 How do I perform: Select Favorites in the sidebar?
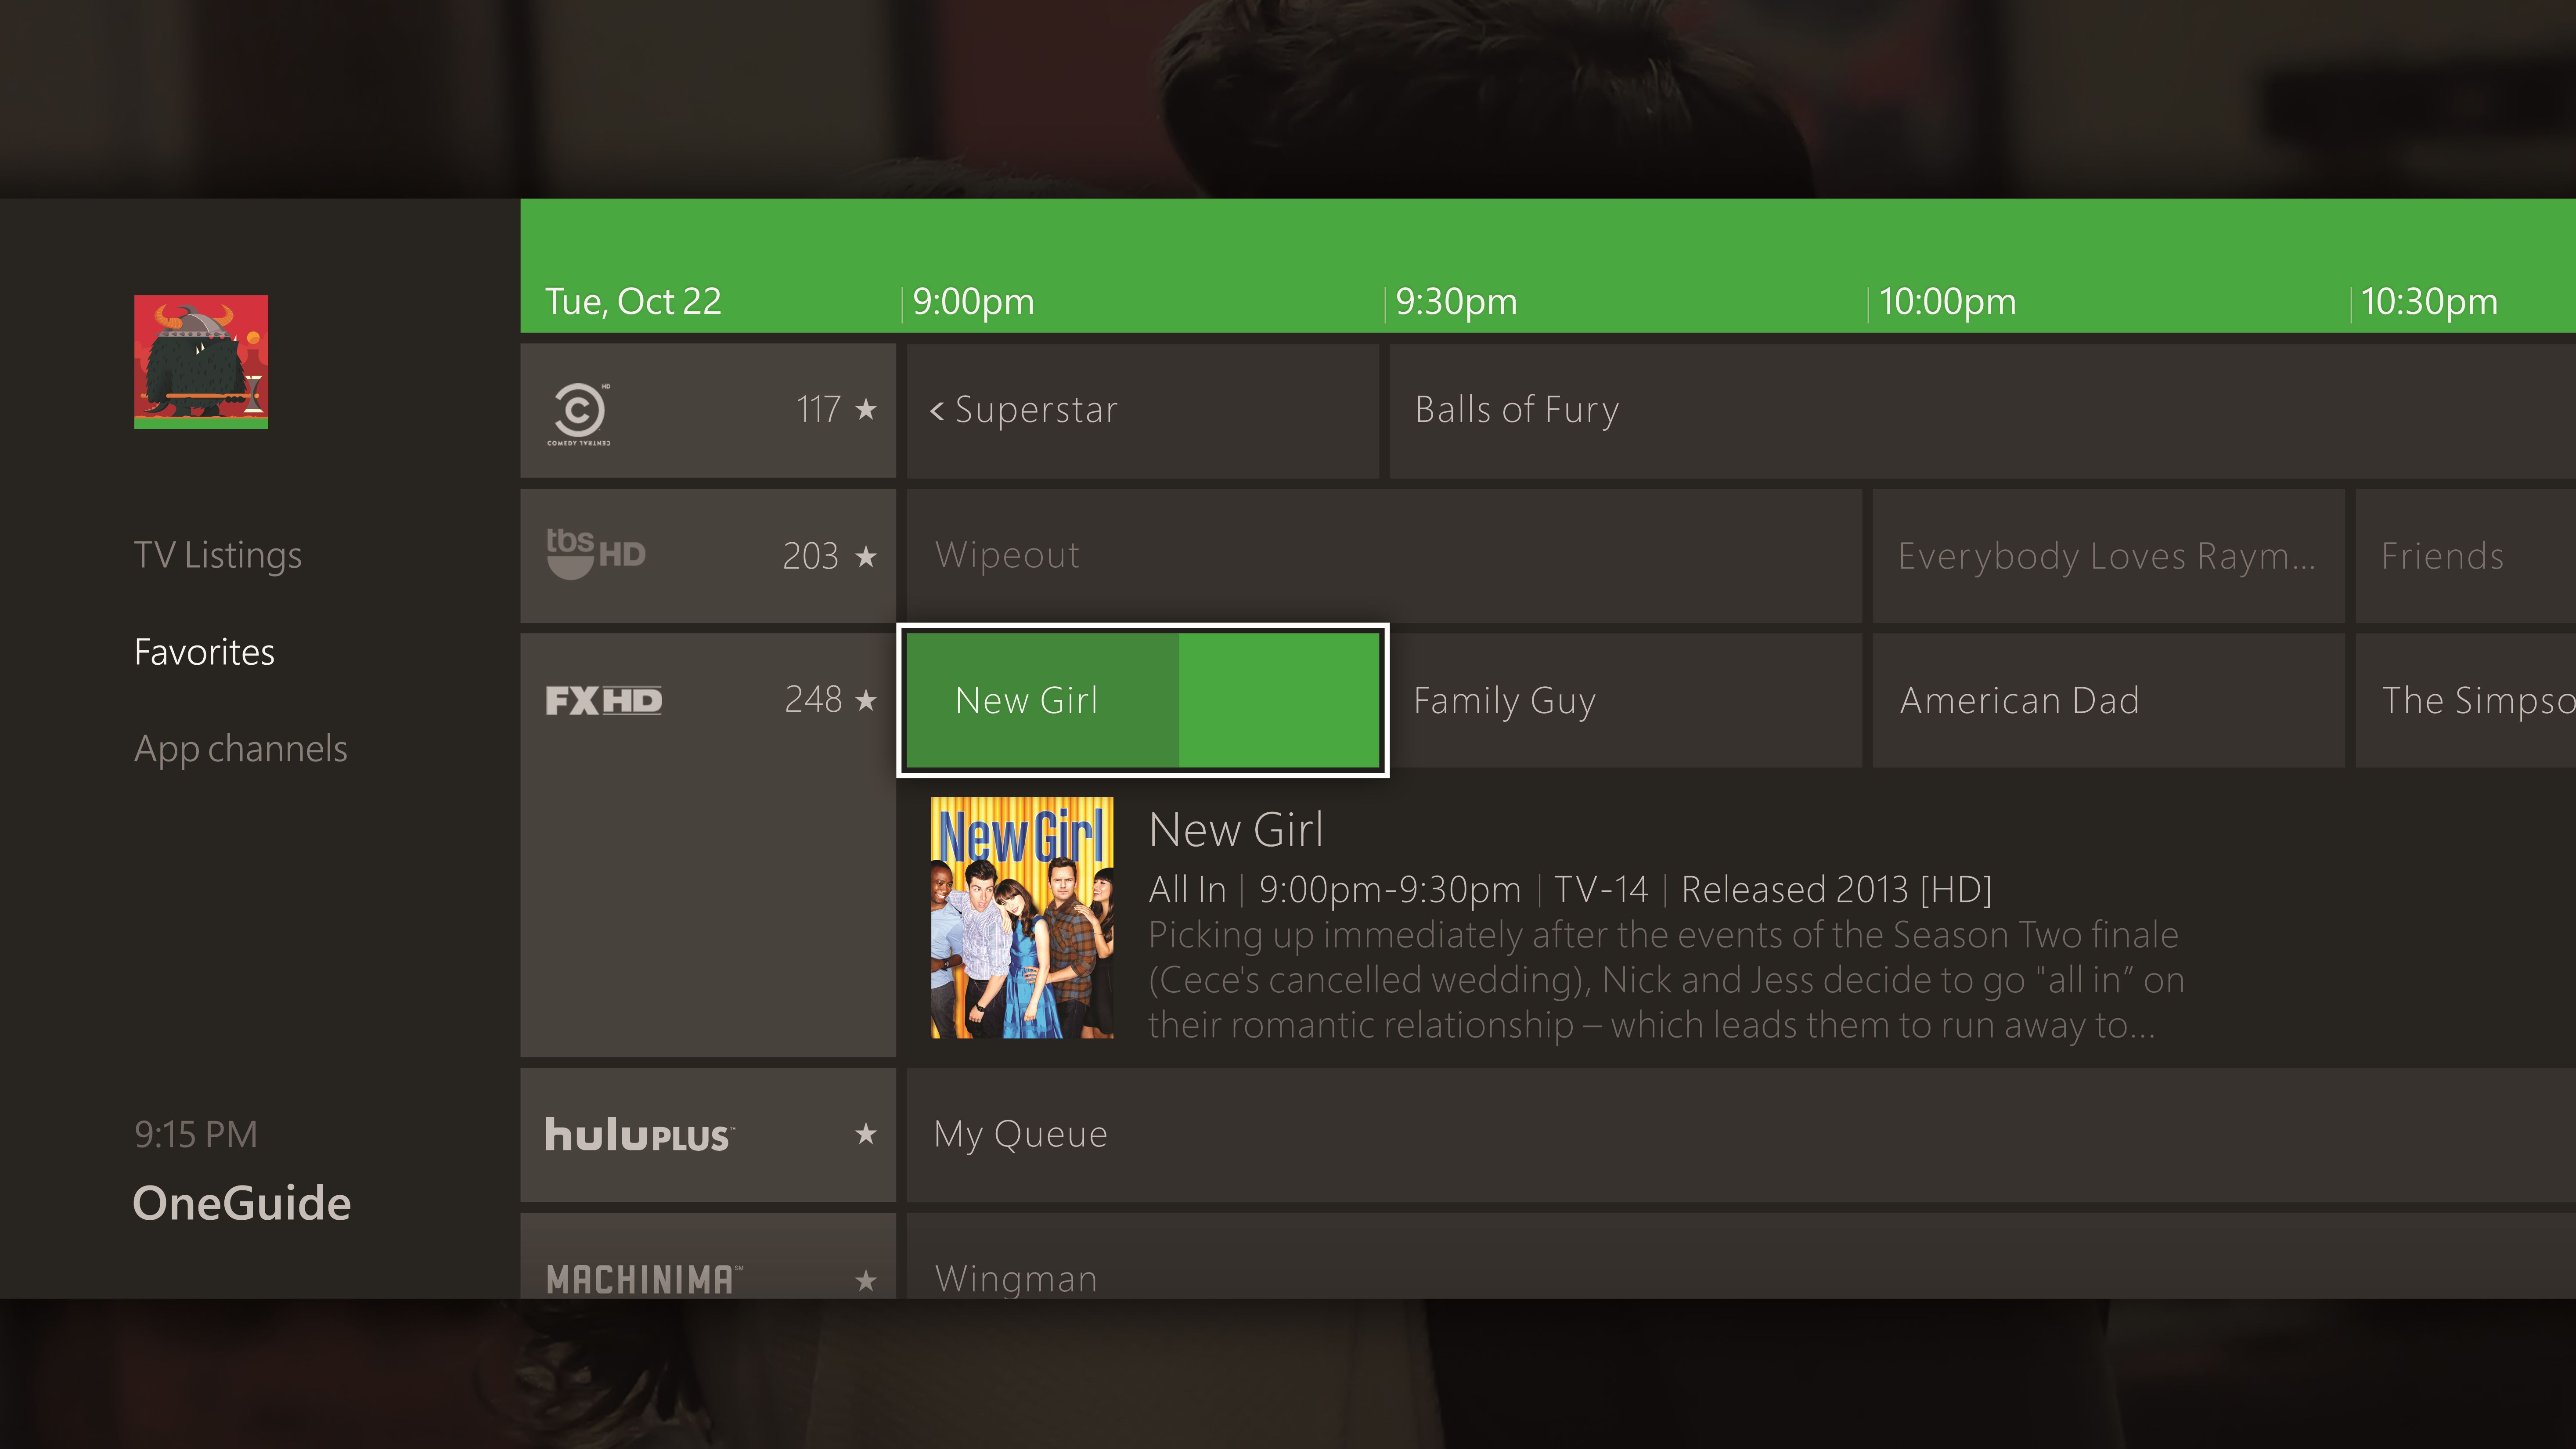[204, 652]
